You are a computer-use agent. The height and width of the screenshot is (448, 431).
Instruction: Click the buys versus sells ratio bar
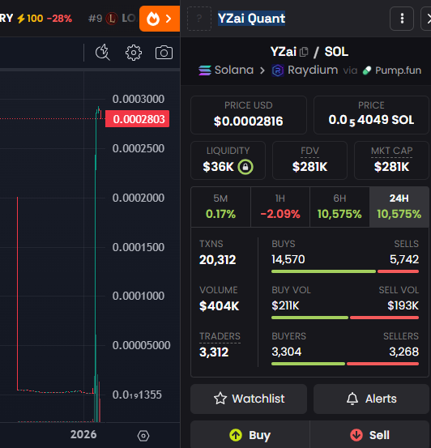tap(345, 271)
